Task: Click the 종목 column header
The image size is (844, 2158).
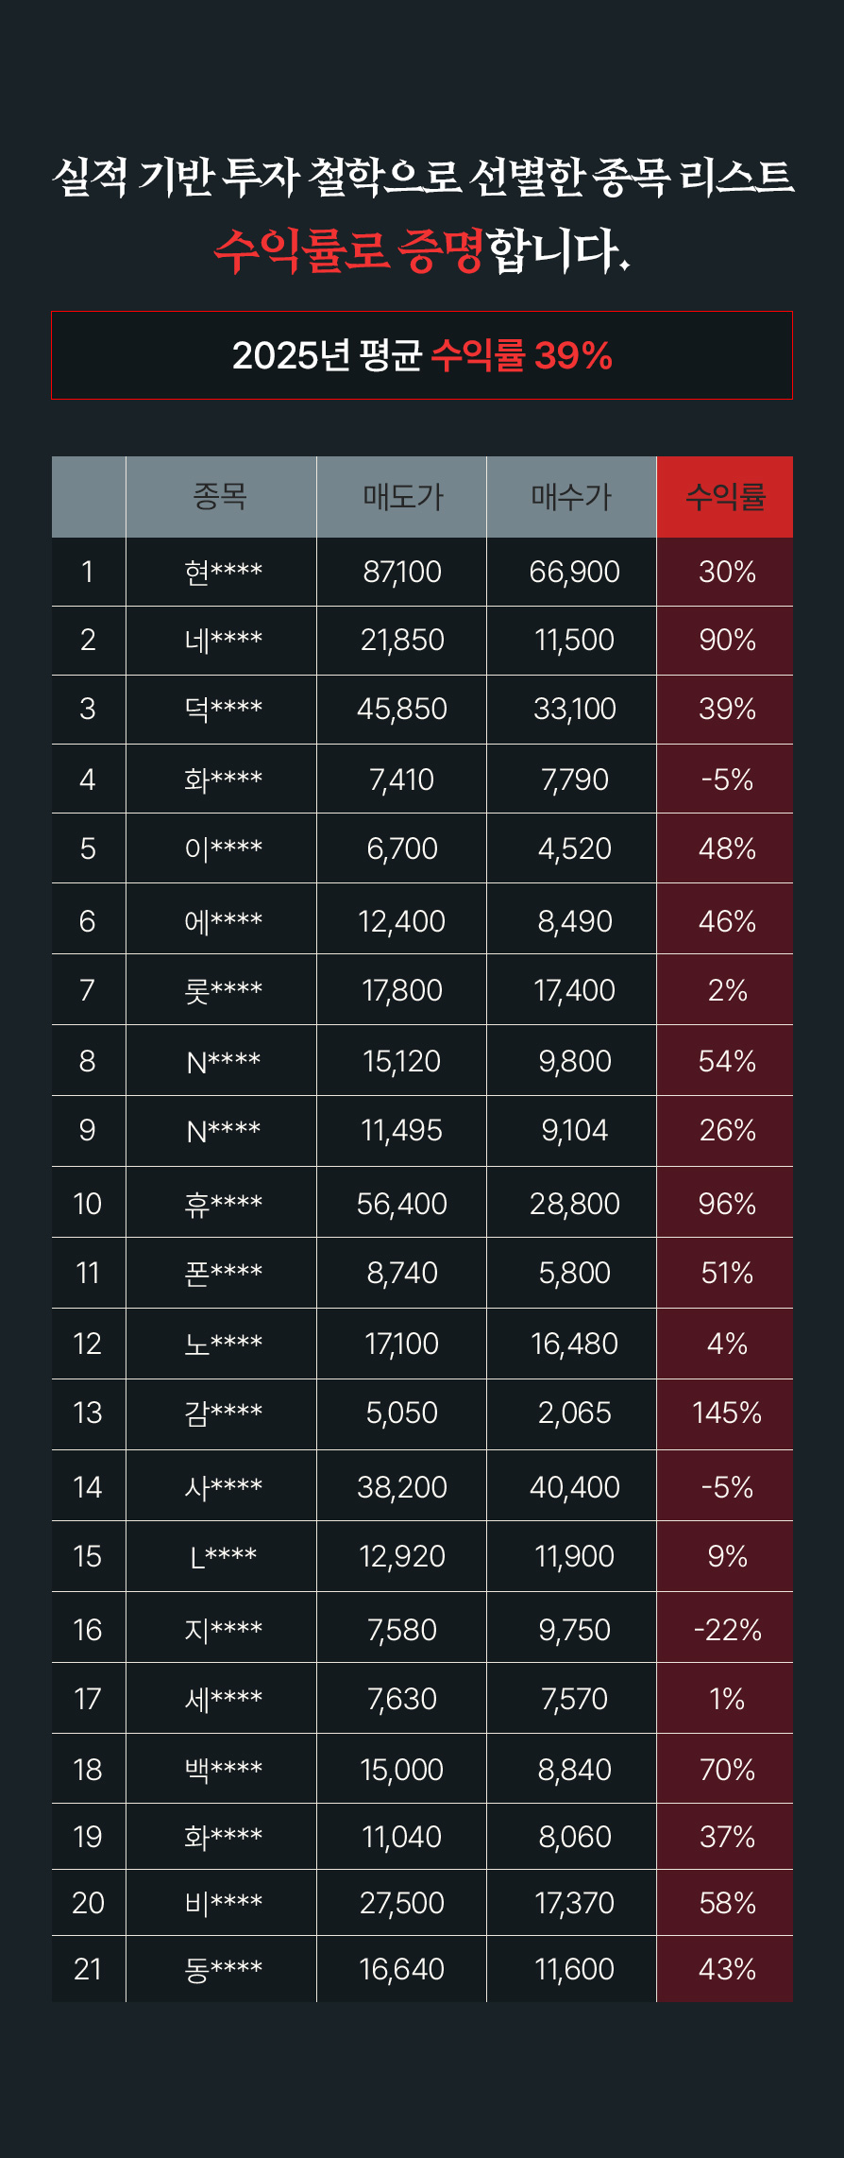Action: [x=220, y=497]
